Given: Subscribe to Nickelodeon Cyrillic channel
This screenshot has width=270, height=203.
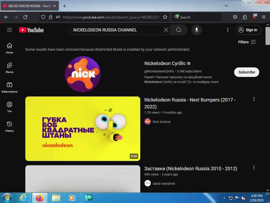Looking at the screenshot, I should click(247, 72).
